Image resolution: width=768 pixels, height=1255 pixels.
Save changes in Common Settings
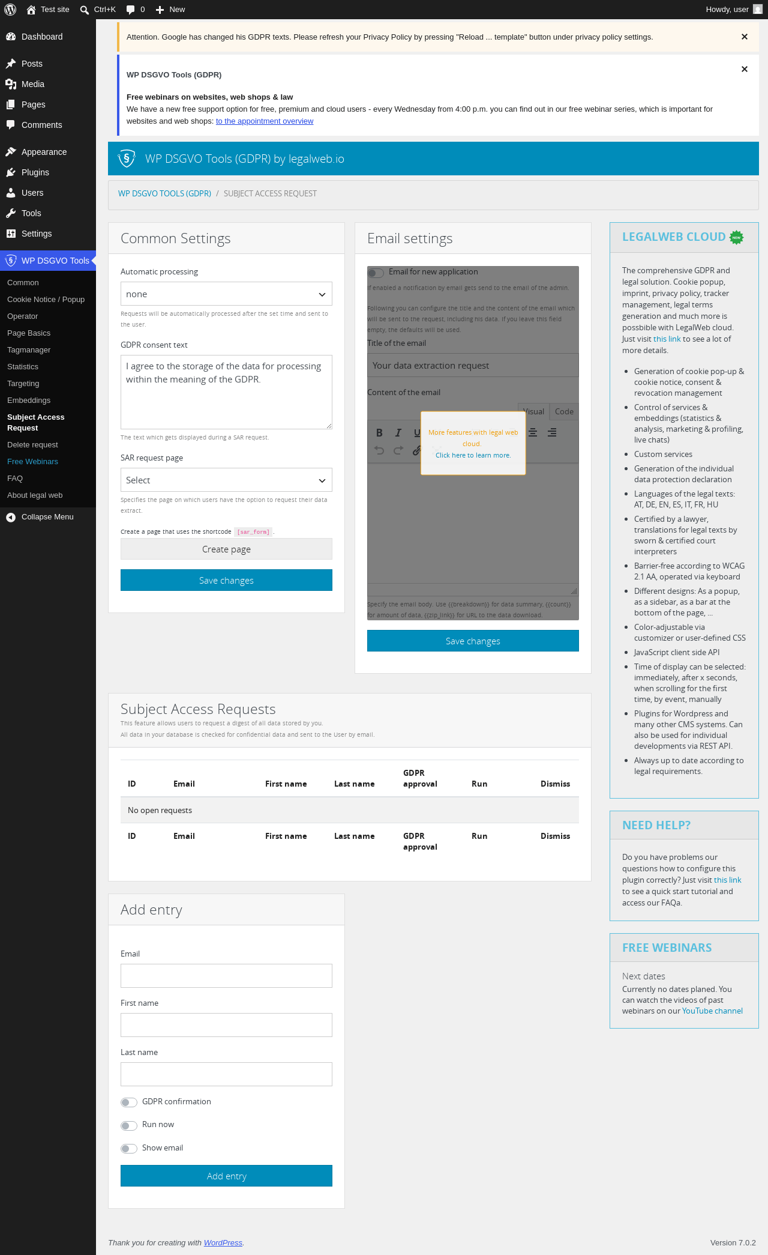pyautogui.click(x=226, y=580)
